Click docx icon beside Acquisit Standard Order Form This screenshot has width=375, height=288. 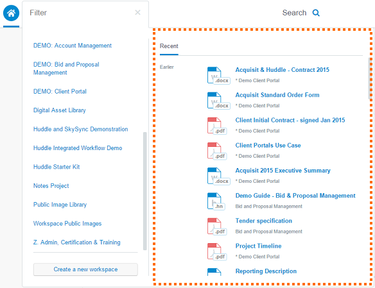tap(218, 101)
